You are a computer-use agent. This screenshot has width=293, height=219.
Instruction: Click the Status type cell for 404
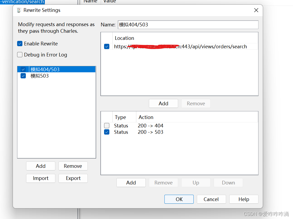(x=121, y=126)
